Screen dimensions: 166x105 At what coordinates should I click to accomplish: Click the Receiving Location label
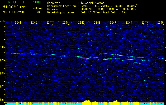tap(61, 6)
